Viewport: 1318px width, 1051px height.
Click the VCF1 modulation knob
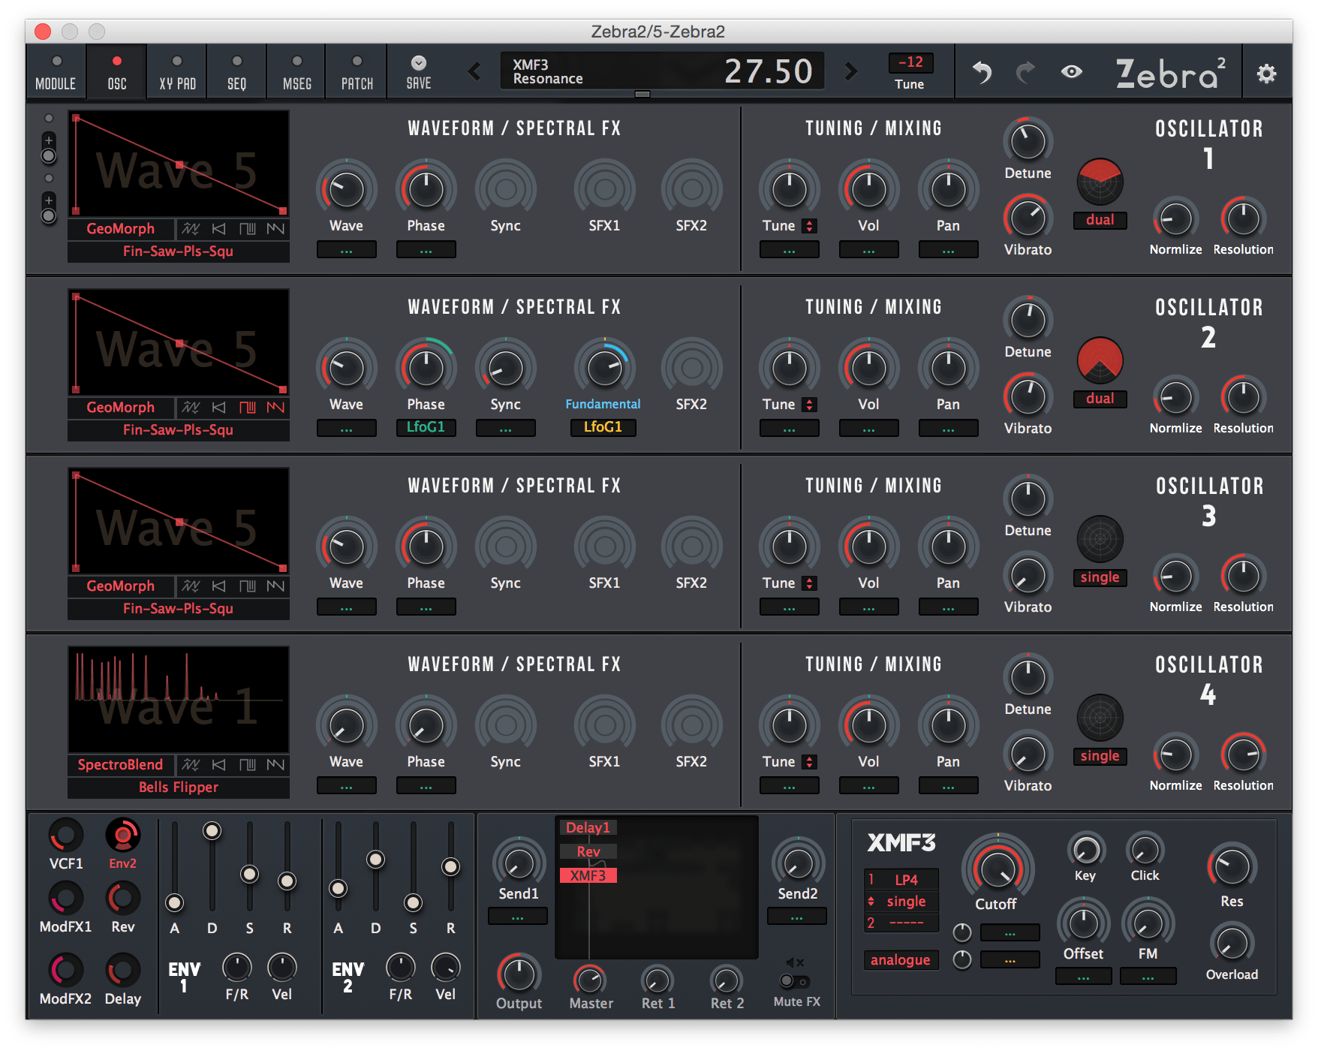66,835
